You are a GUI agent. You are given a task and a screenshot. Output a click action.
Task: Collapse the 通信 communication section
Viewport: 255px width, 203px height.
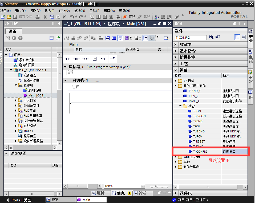pos(176,70)
